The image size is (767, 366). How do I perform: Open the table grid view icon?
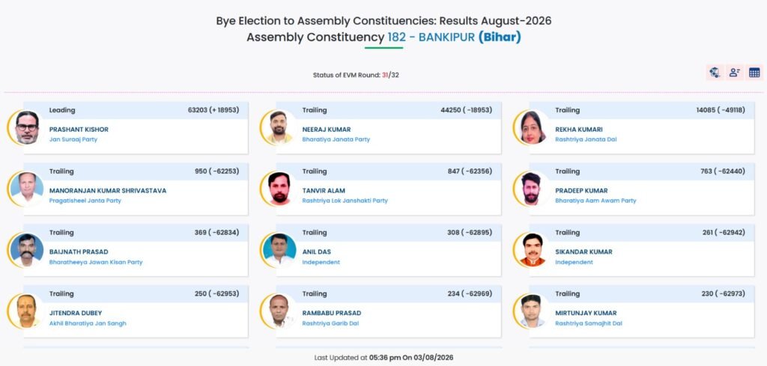(754, 73)
